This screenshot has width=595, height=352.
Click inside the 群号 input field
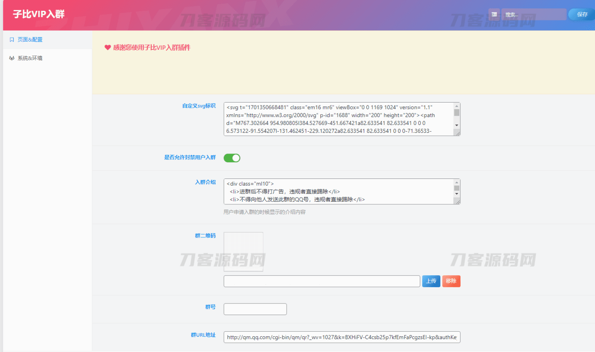pyautogui.click(x=255, y=309)
